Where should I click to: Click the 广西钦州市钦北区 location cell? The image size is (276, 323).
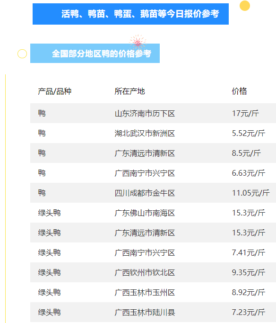click(145, 272)
